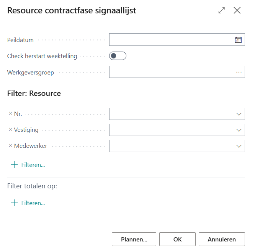Image resolution: width=255 pixels, height=251 pixels.
Task: Click the Annuleren button
Action: 222,240
